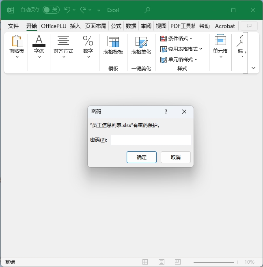Click the search magnifier in title bar
This screenshot has height=267, width=263.
click(147, 10)
